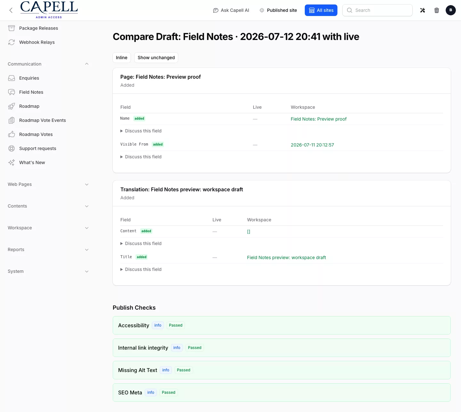Open the trash bin icon in header
This screenshot has width=461, height=412.
437,10
